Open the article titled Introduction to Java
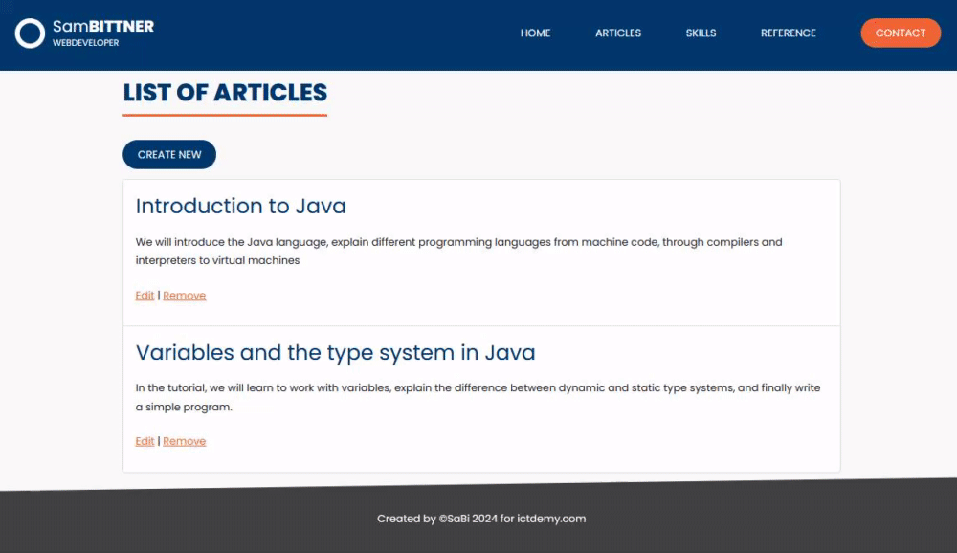Image resolution: width=957 pixels, height=553 pixels. pyautogui.click(x=240, y=206)
